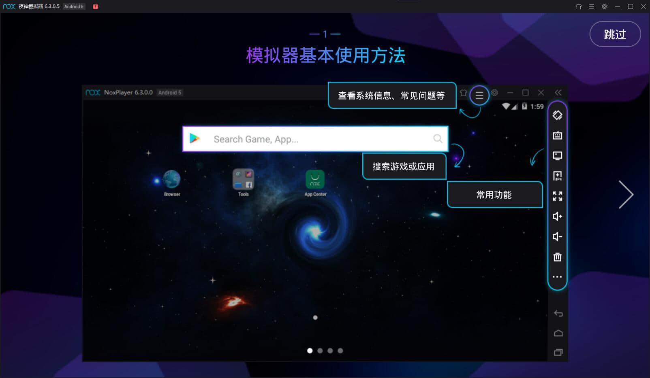Open the settings gear in top title bar

(605, 6)
